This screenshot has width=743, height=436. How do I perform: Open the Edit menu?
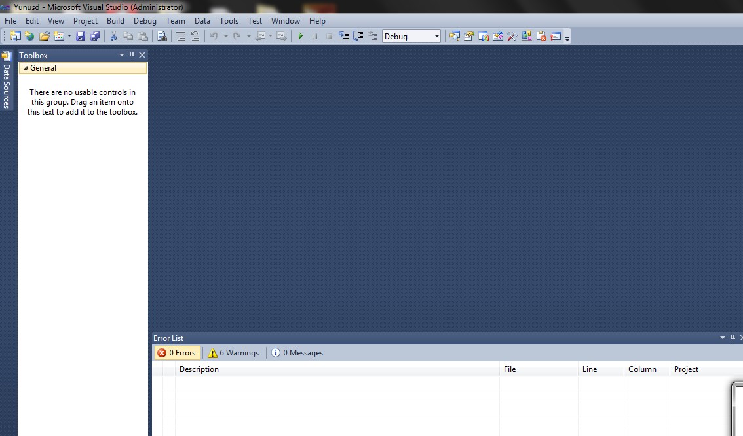[32, 21]
